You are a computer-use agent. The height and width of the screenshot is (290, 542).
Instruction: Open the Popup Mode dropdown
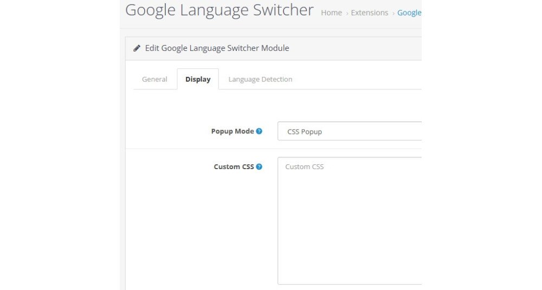coord(350,131)
